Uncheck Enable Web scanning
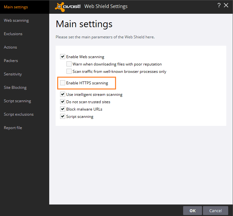This screenshot has width=233, height=216. pos(63,57)
